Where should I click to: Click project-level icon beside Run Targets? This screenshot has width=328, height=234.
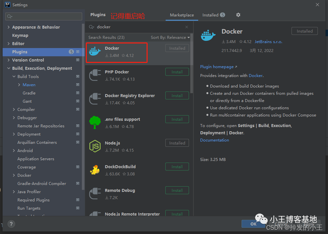coord(78,208)
